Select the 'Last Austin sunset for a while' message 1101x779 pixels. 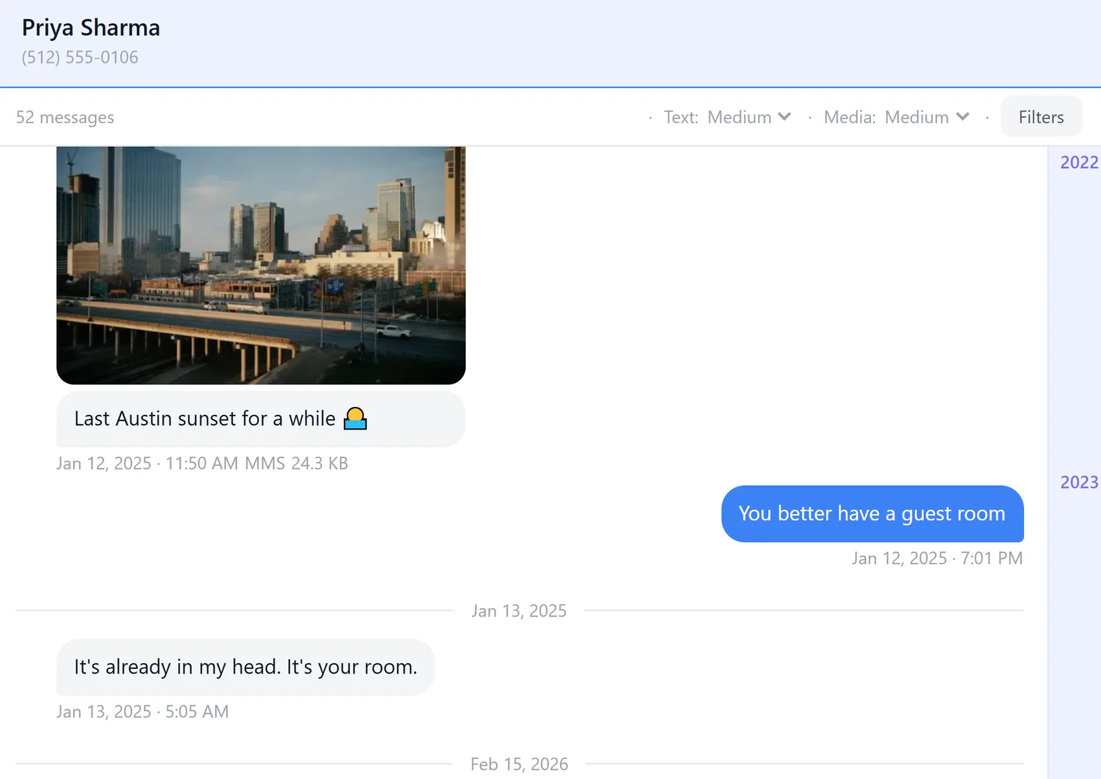coord(261,419)
